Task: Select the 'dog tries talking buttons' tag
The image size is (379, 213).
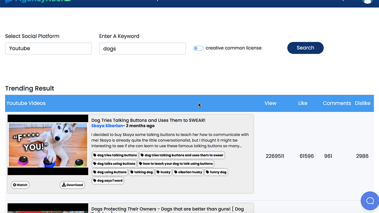Action: pyautogui.click(x=115, y=155)
